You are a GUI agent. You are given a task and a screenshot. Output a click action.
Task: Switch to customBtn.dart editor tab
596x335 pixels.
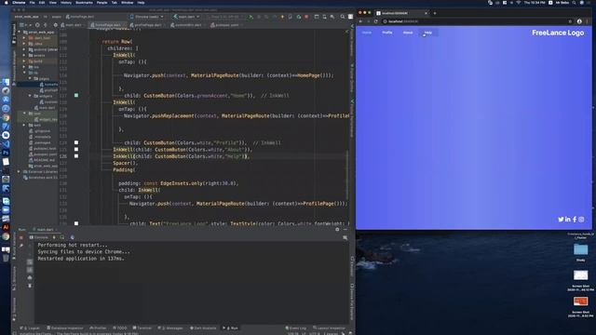tap(188, 25)
